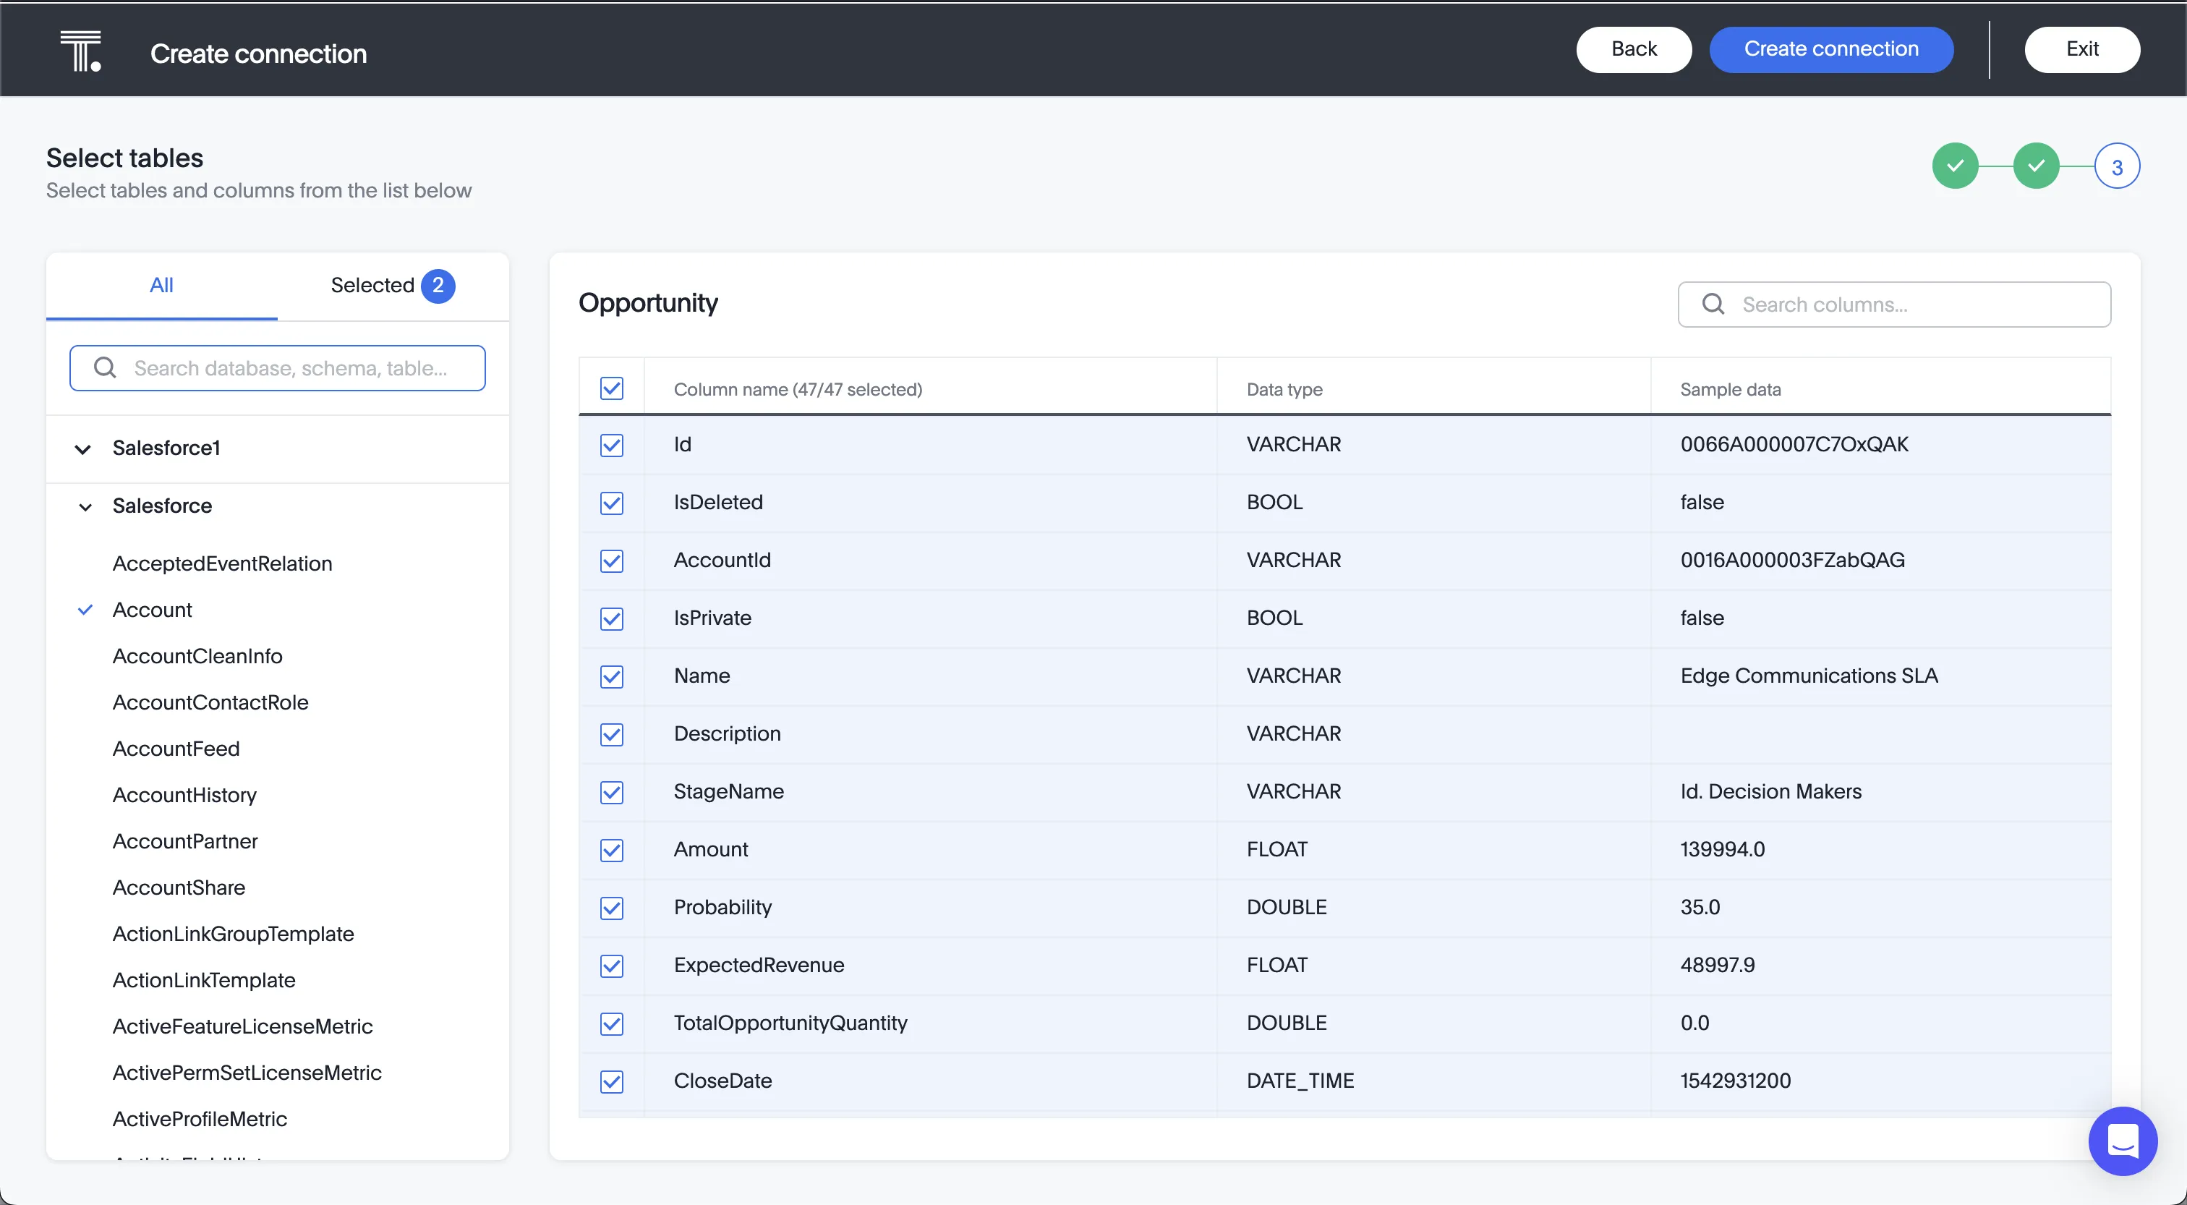Uncheck the select-all columns checkbox

tap(612, 387)
